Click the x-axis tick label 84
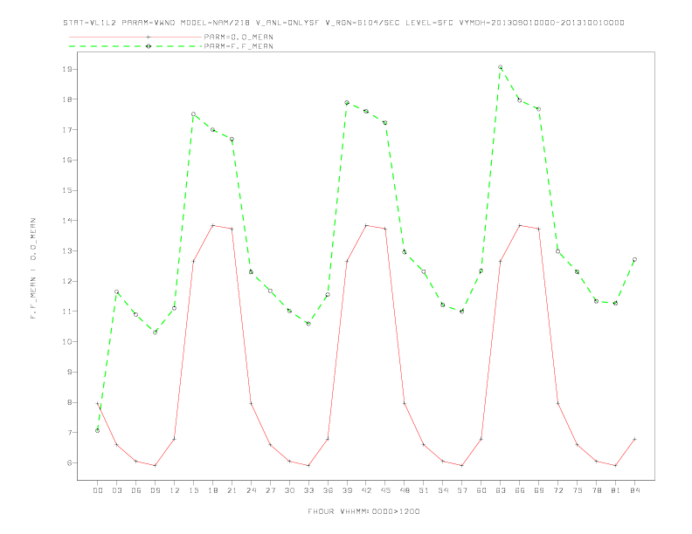This screenshot has width=692, height=534. 634,490
